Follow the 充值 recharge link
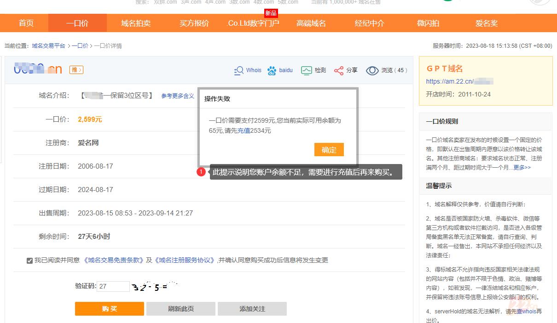 pyautogui.click(x=244, y=130)
